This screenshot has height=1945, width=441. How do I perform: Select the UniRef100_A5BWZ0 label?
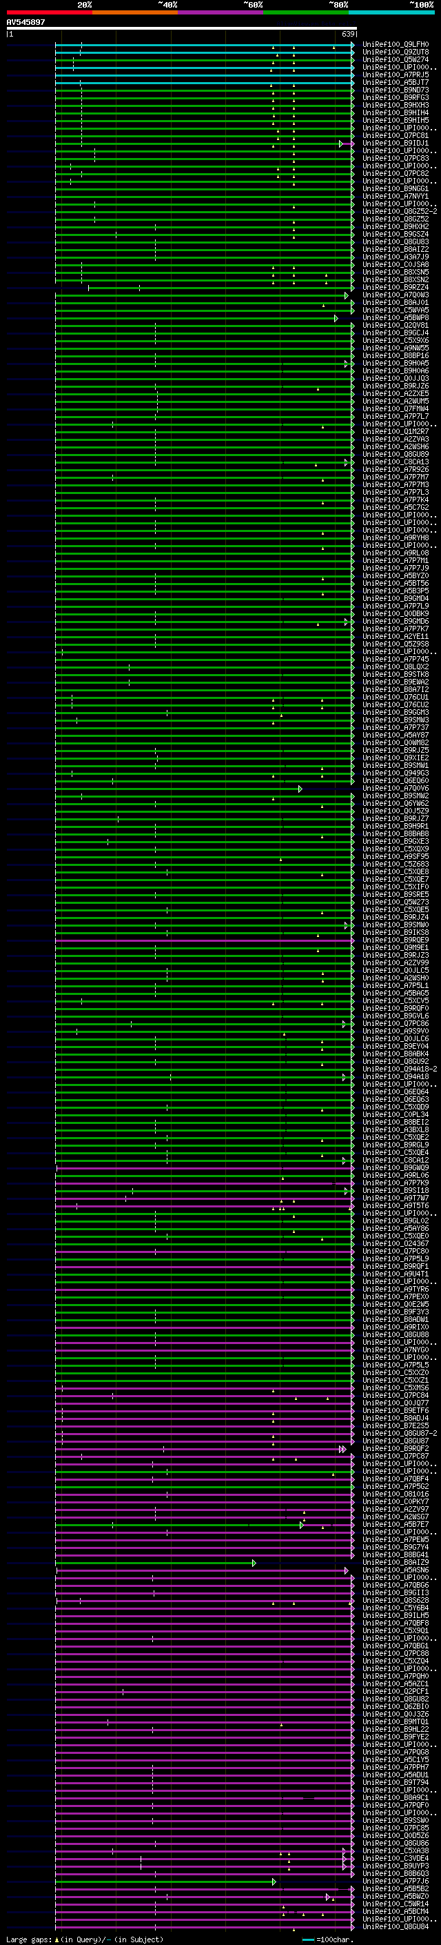pos(396,1896)
